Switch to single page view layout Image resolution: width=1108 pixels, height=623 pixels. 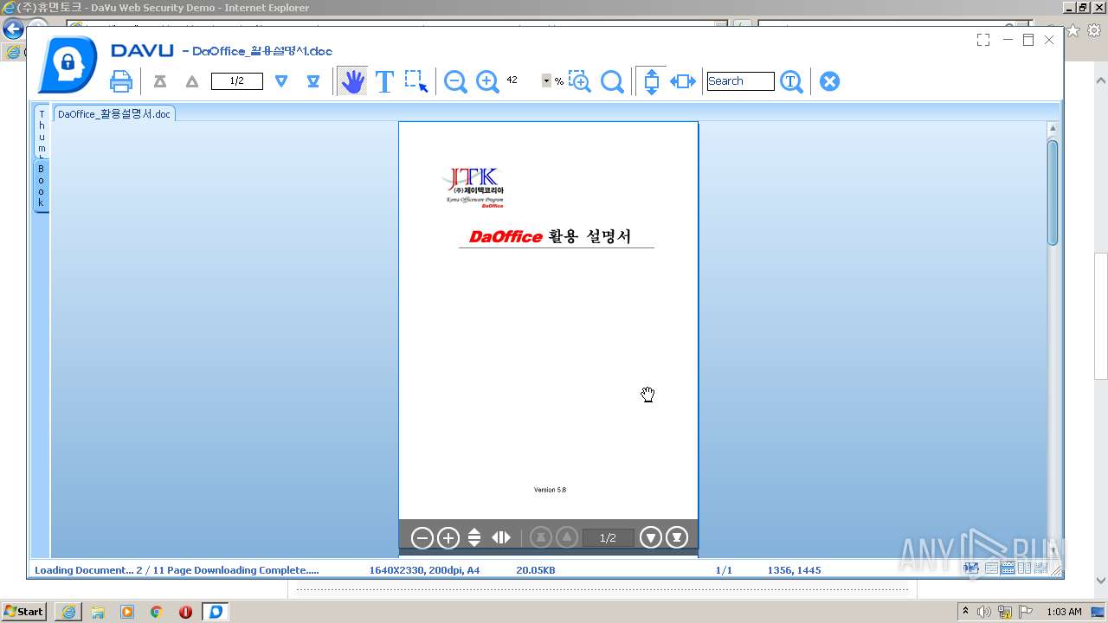pyautogui.click(x=991, y=568)
